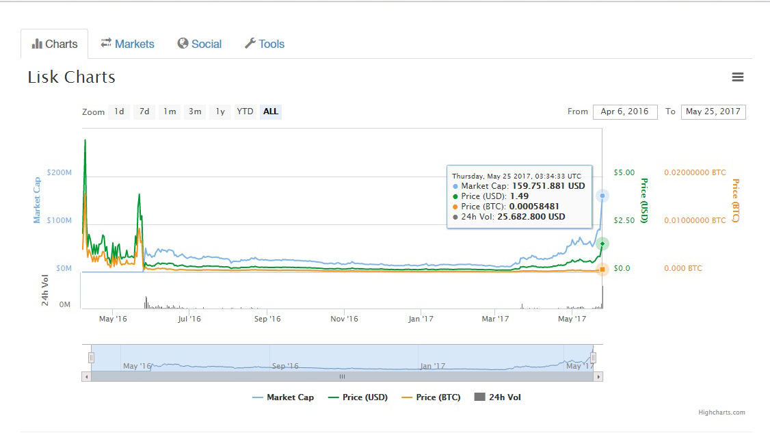Click the 24h Vol legend square symbol
This screenshot has height=433, width=770.
click(480, 397)
